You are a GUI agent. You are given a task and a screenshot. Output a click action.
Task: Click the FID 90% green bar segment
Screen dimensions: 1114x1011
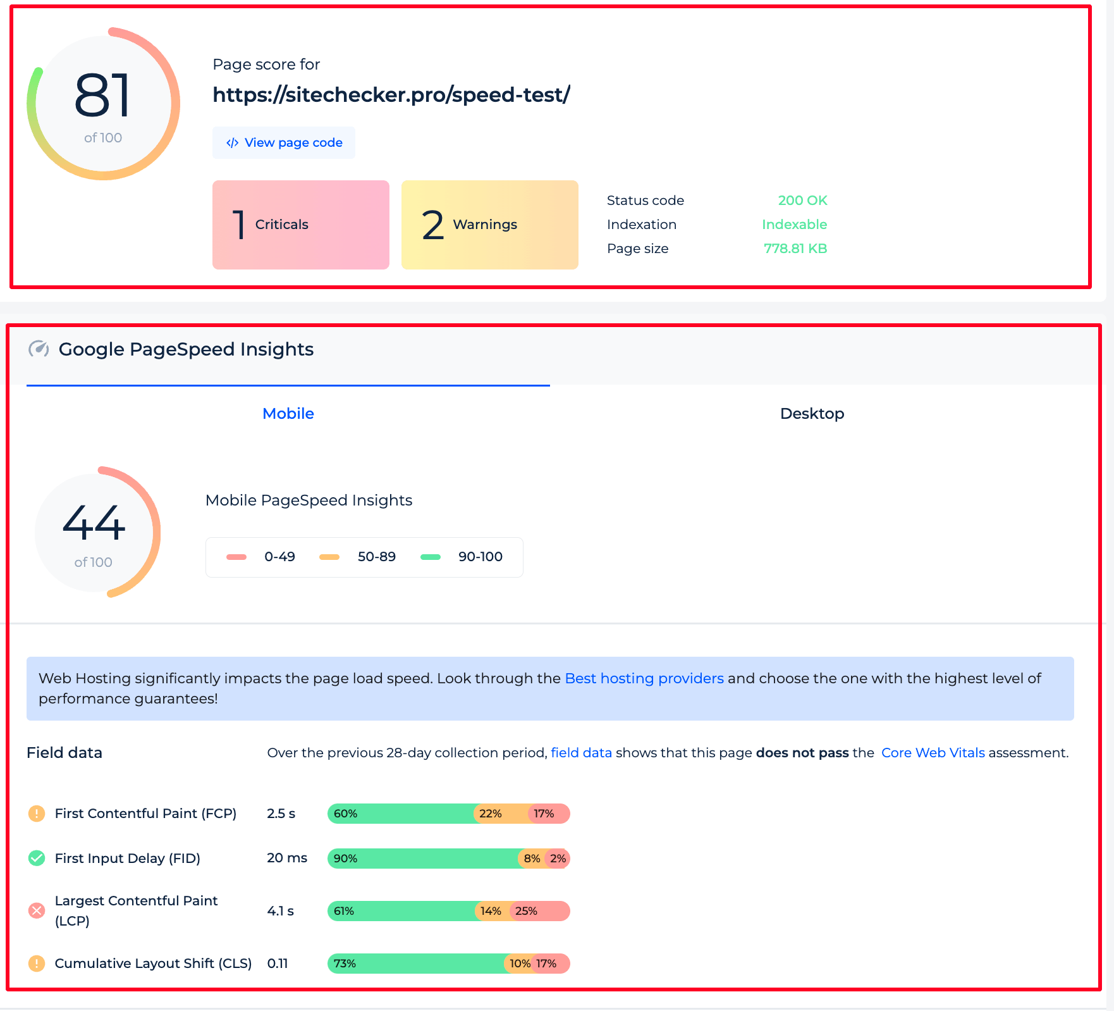pyautogui.click(x=423, y=859)
